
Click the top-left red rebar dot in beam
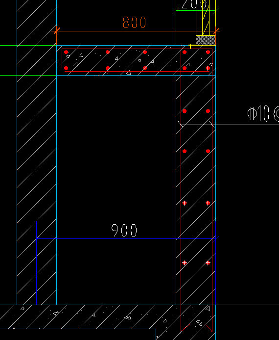click(66, 52)
